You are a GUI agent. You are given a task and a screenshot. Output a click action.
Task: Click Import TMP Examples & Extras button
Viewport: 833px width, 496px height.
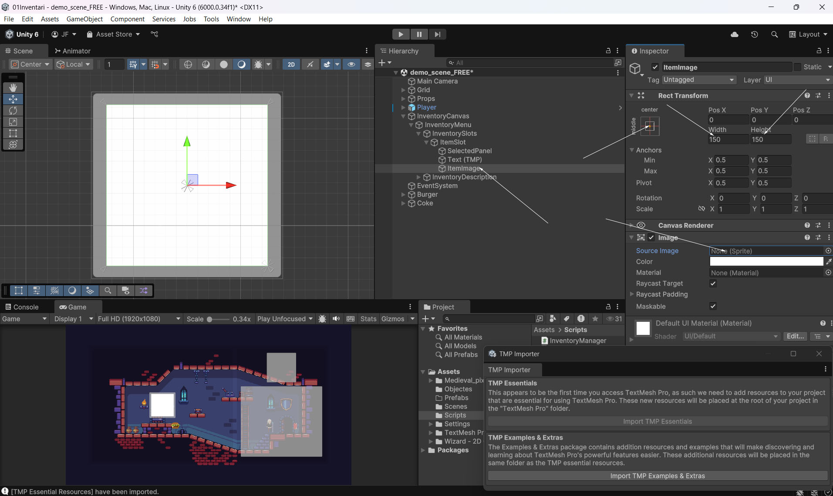click(x=657, y=476)
